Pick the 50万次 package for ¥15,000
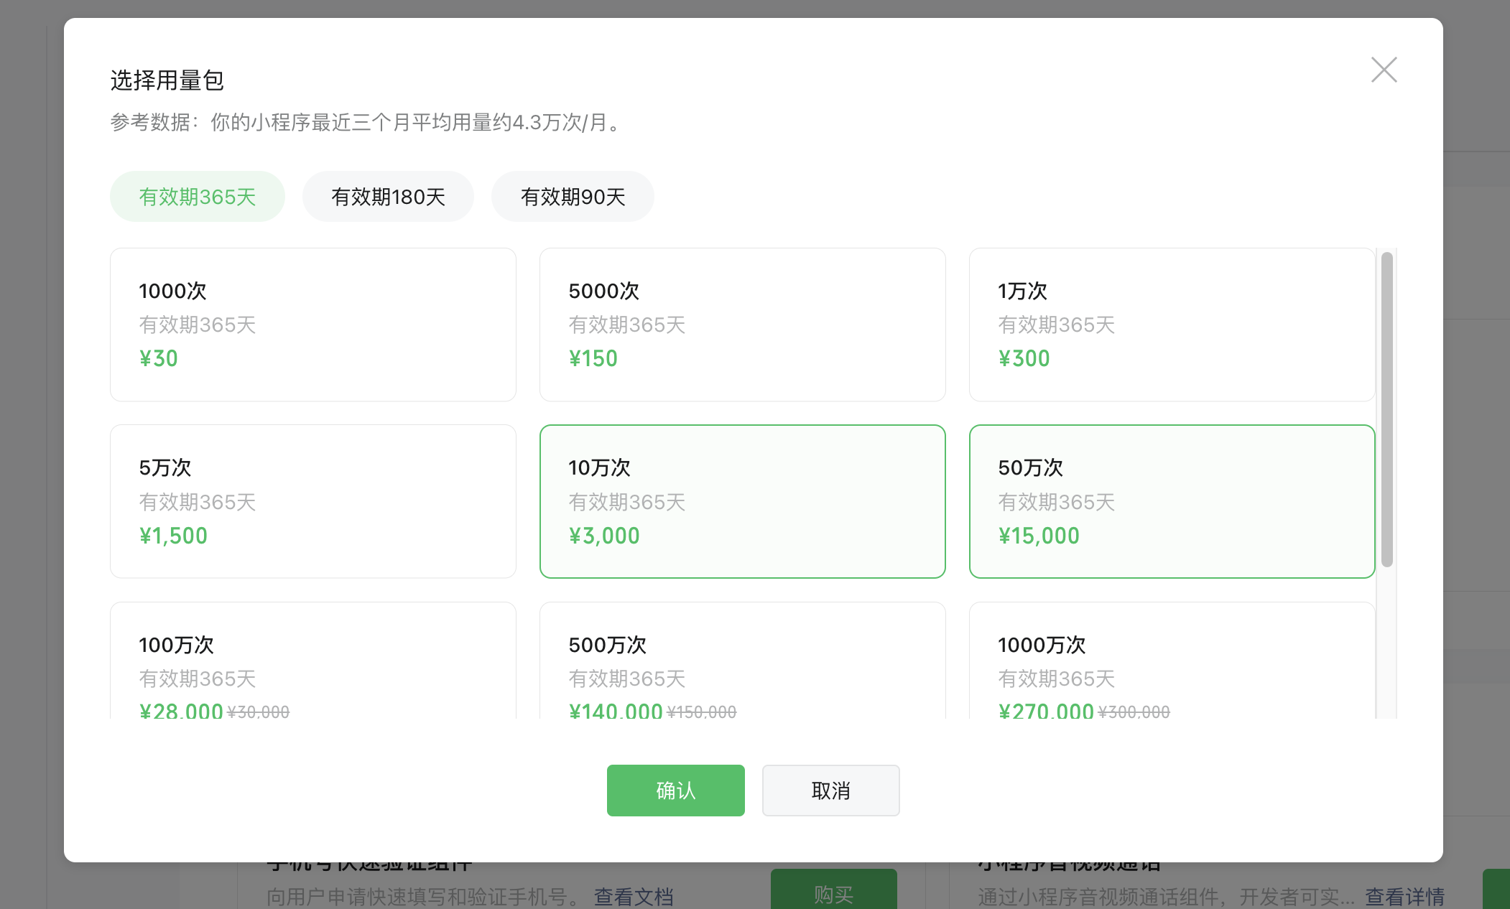 pos(1172,501)
